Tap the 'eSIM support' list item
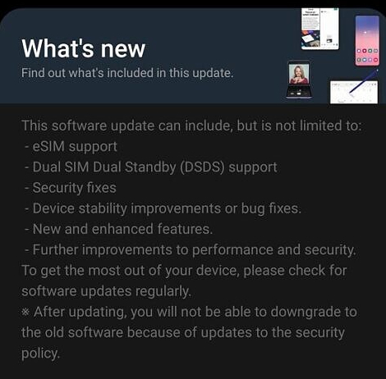386x379 pixels. (71, 147)
